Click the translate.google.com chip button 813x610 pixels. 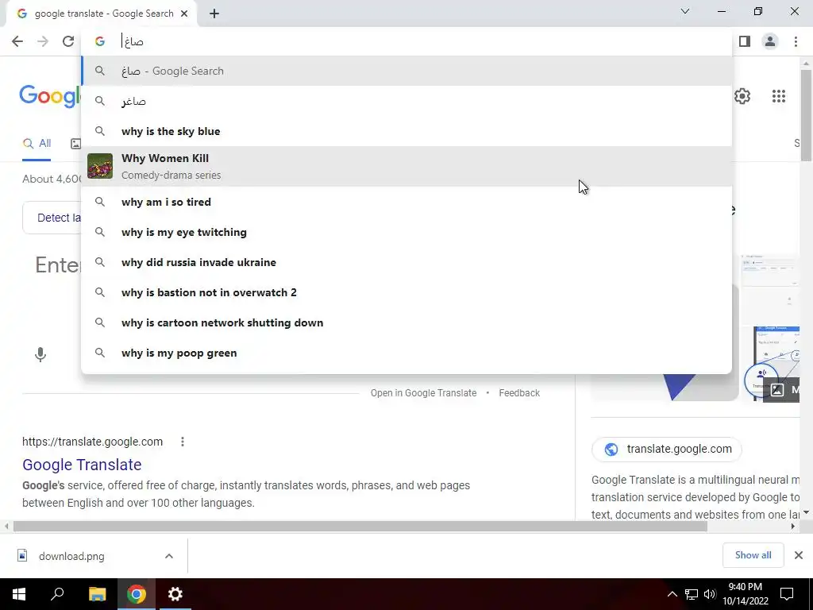[x=666, y=450]
